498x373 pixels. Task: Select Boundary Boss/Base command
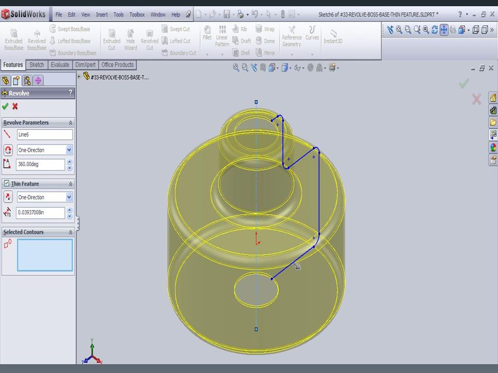point(73,53)
